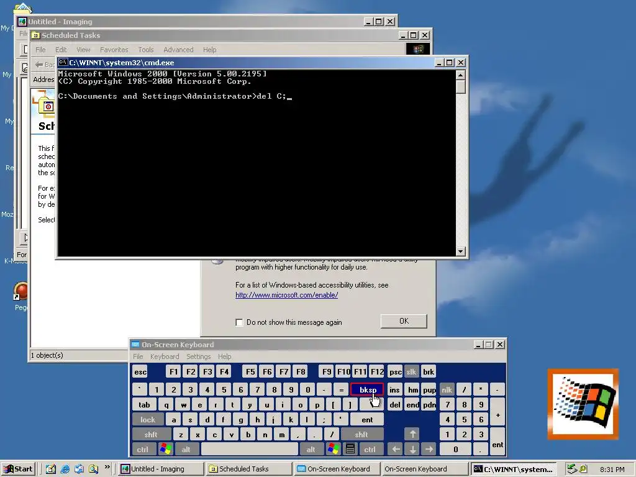Viewport: 636px width, 477px height.
Task: Toggle the left shft key
Action: (x=151, y=435)
